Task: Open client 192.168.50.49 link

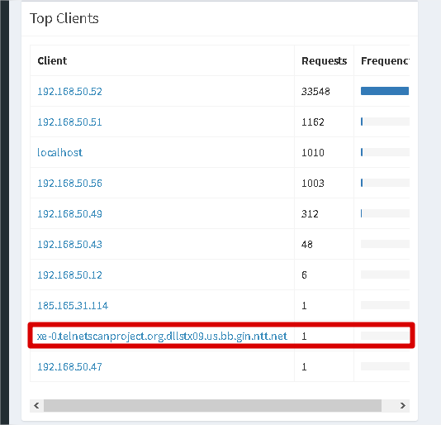Action: click(x=69, y=214)
